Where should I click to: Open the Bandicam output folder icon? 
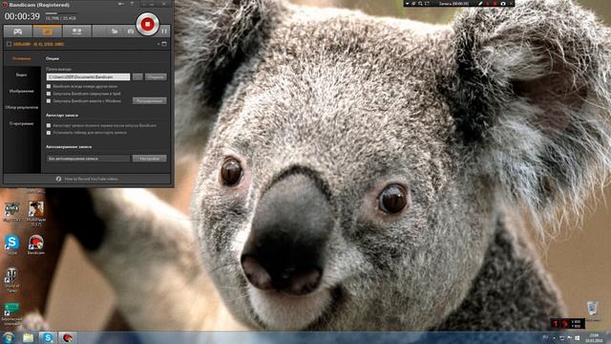pyautogui.click(x=115, y=32)
